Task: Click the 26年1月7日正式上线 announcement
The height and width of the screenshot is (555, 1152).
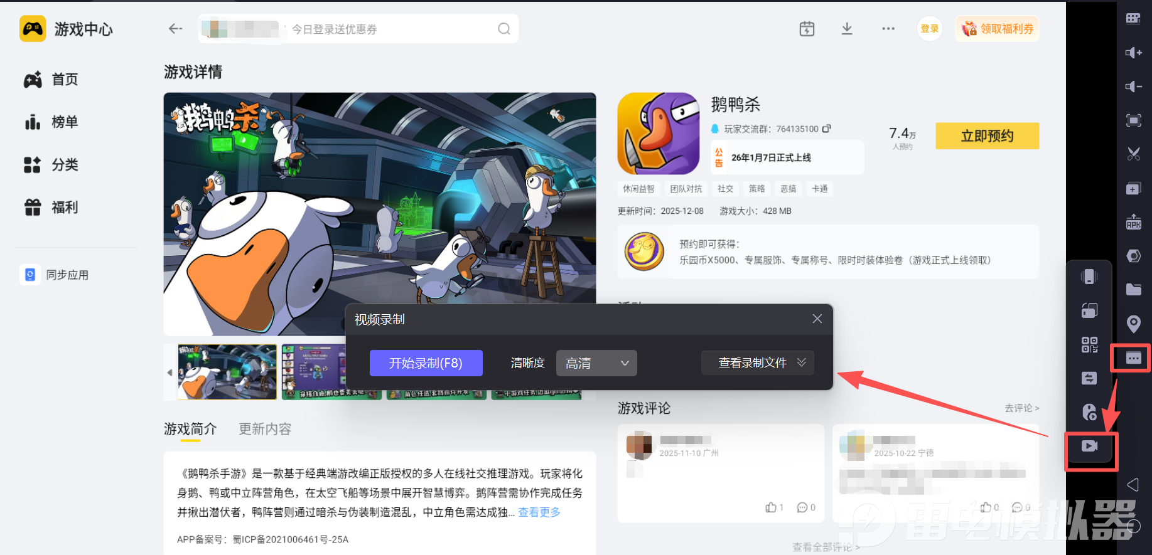Action: [x=787, y=157]
